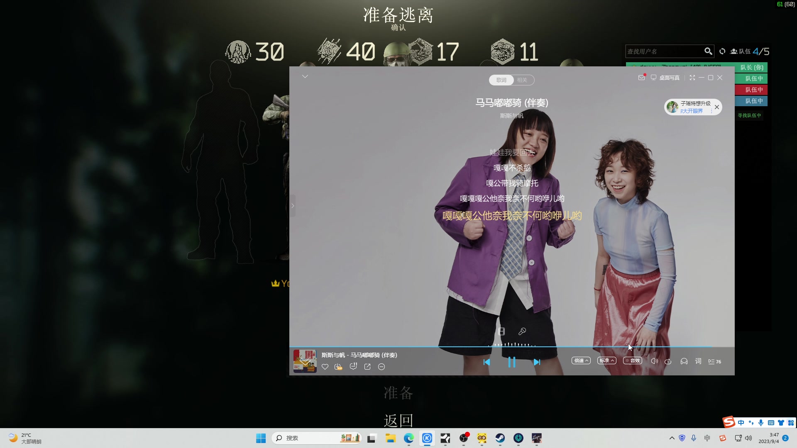Click the film strip video icon
The height and width of the screenshot is (448, 797).
(501, 331)
